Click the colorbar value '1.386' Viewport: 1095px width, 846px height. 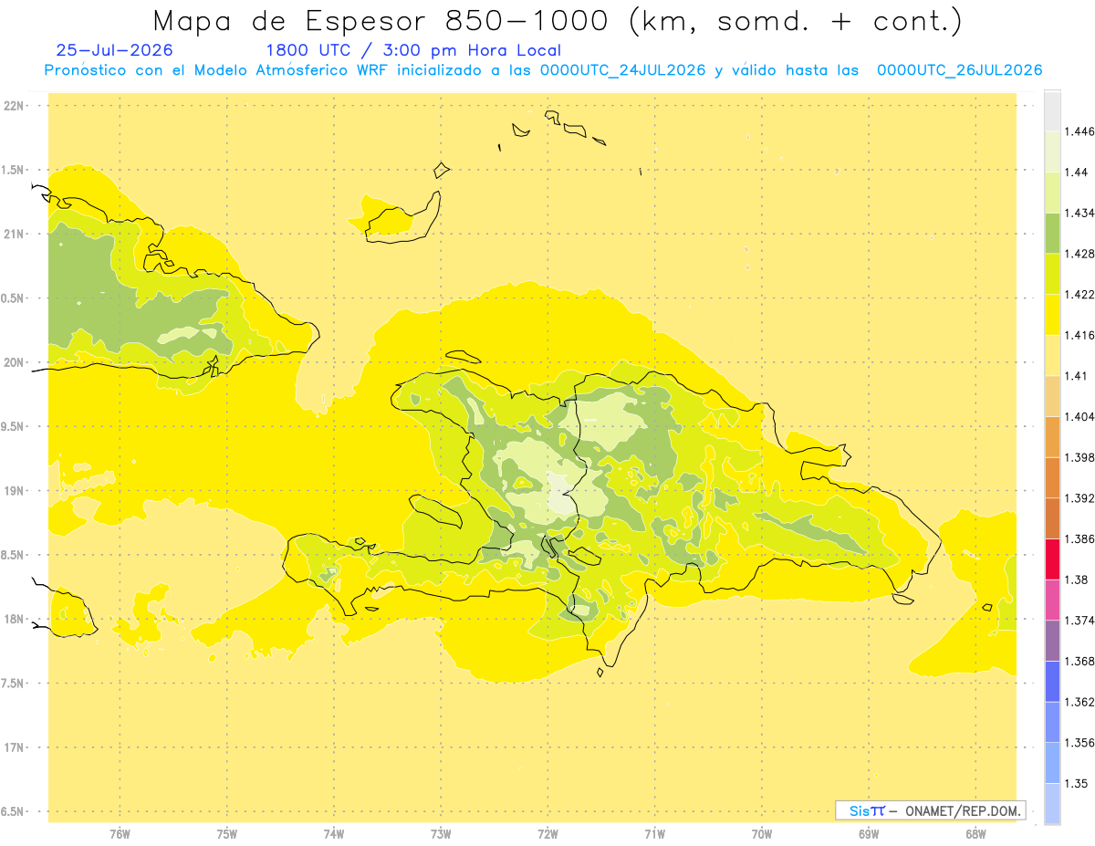click(1079, 539)
